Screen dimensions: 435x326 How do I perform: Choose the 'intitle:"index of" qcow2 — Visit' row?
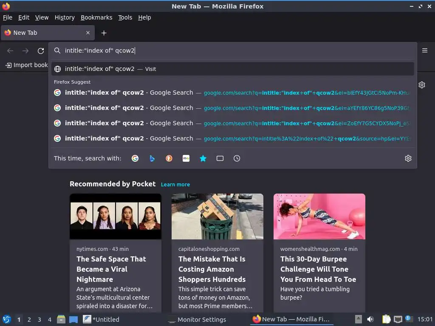232,69
